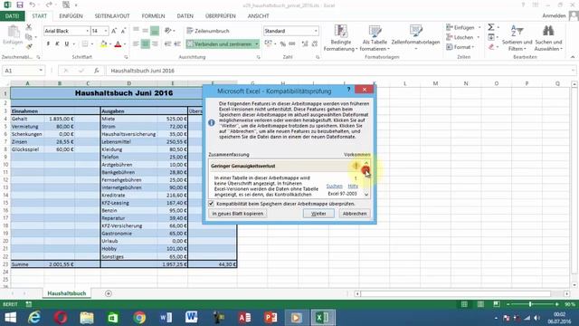Screen dimensions: 579x326
Task: Switch to the ANSICHT ribbon tab
Action: 258,16
